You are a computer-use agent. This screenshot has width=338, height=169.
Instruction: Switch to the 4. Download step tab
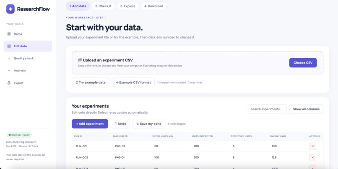(x=154, y=6)
